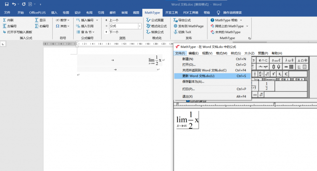
Task: Insert a display (显示) equation
Action: click(x=41, y=20)
